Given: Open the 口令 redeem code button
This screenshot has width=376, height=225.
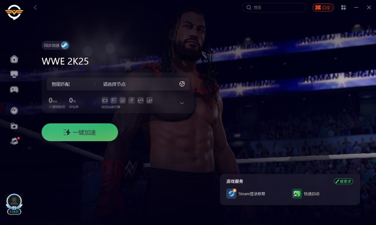Looking at the screenshot, I should (323, 8).
